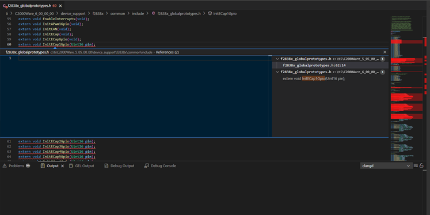430x215 pixels.
Task: Switch to the Debug Console tab
Action: (x=160, y=166)
